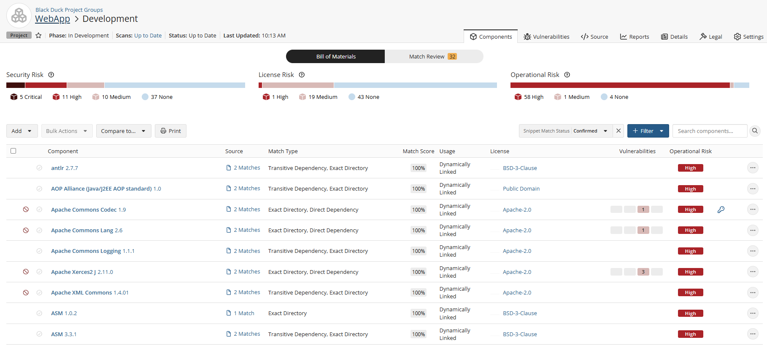767x345 pixels.
Task: Click the Operational Risk column header
Action: [691, 151]
